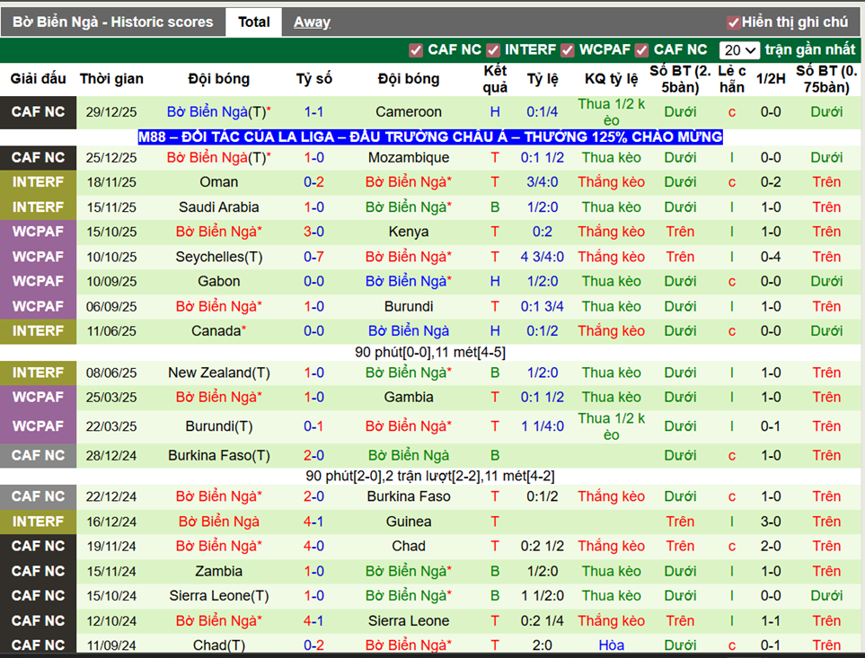Image resolution: width=865 pixels, height=658 pixels.
Task: Open the 4-1 score against Sierra Leone
Action: click(313, 620)
